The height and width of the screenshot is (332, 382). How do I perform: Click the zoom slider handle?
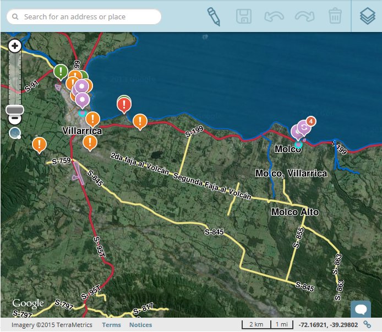15,110
